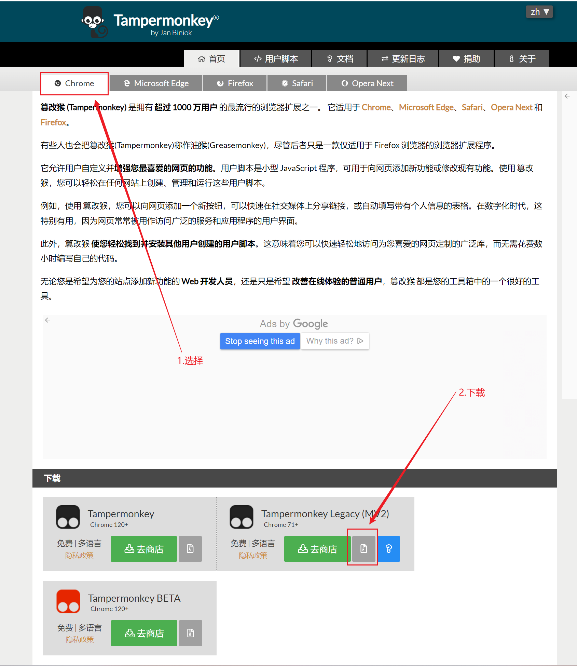
Task: Click Why this ad? button
Action: 335,341
